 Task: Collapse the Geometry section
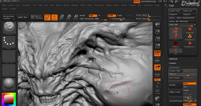(174, 67)
